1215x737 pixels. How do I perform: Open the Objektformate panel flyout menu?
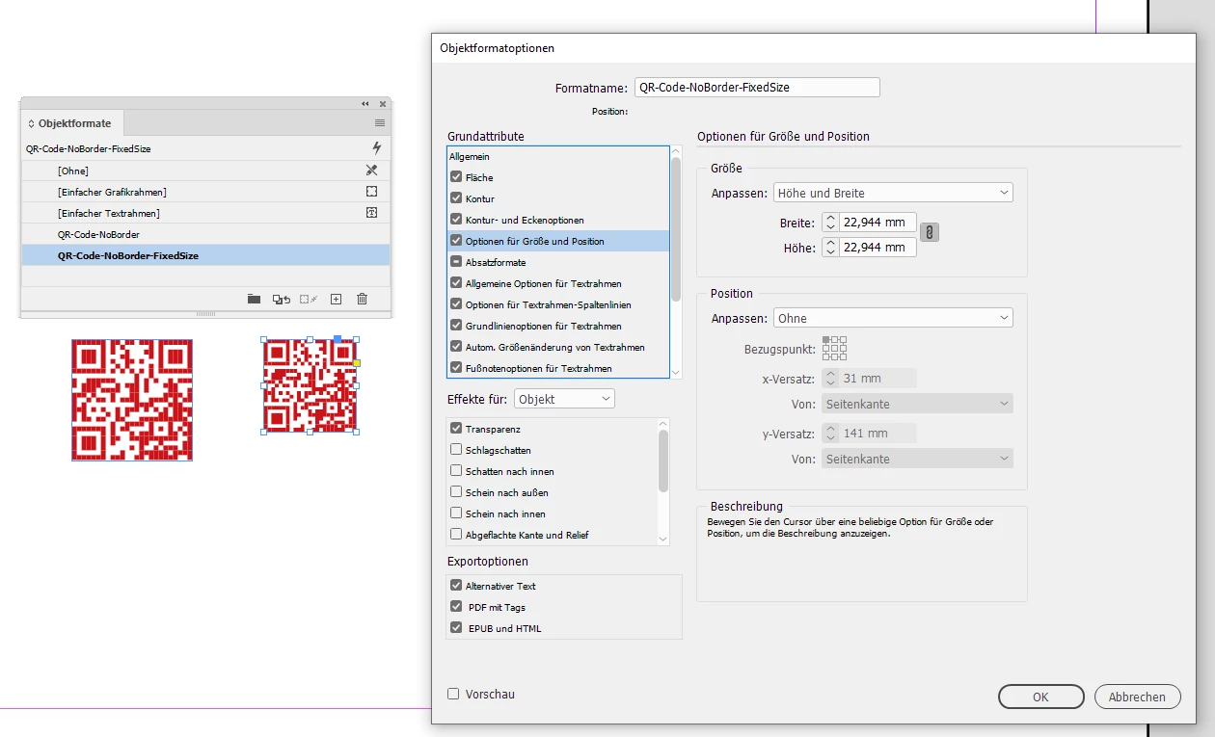tap(380, 123)
